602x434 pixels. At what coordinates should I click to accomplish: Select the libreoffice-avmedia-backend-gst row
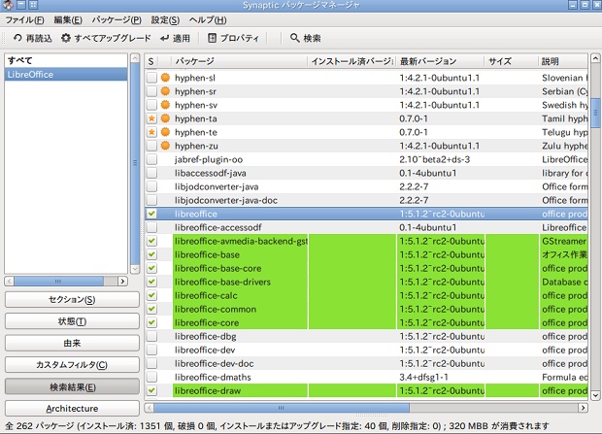pyautogui.click(x=366, y=241)
